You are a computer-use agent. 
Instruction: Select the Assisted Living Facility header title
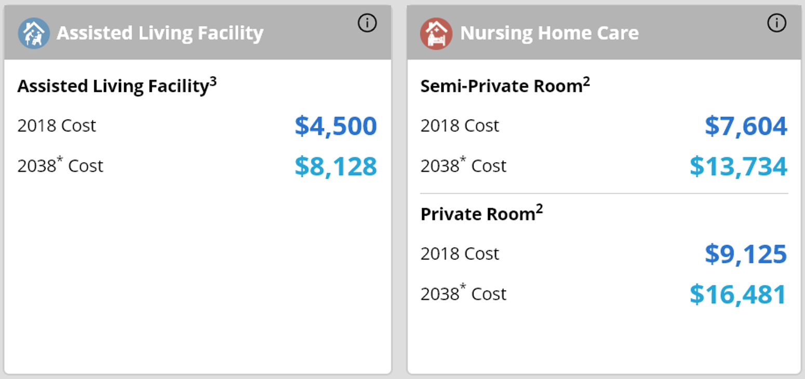pos(160,33)
